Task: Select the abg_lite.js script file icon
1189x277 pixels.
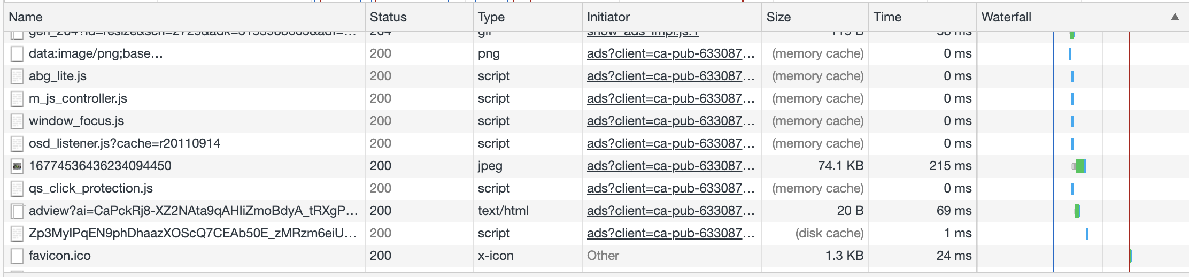Action: [17, 76]
